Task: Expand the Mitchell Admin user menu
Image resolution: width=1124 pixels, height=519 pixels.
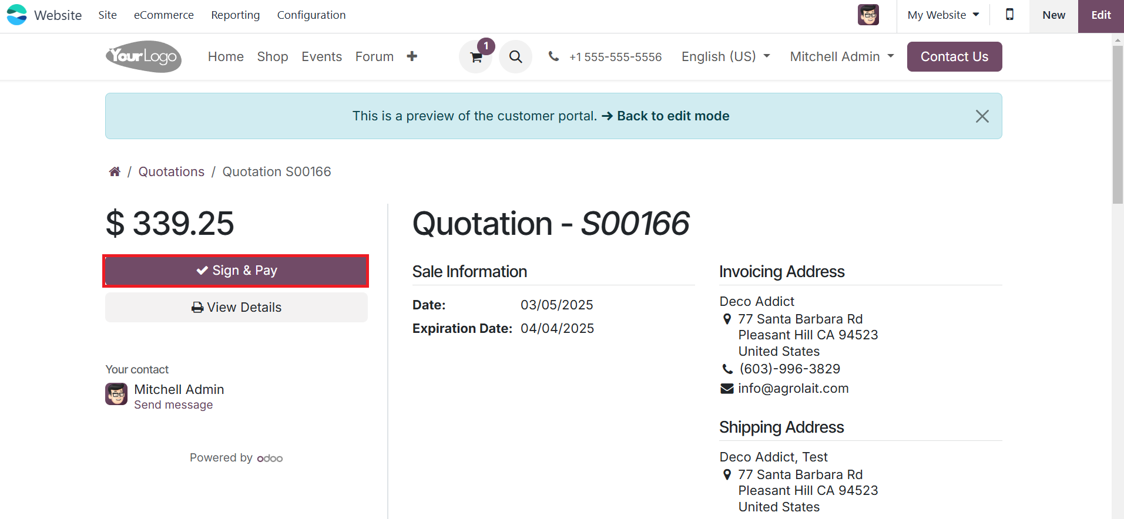Action: 841,56
